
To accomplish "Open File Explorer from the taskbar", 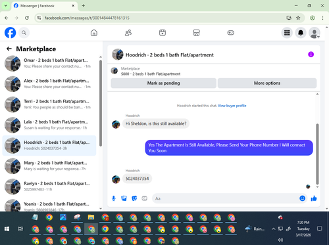I will [x=91, y=217].
